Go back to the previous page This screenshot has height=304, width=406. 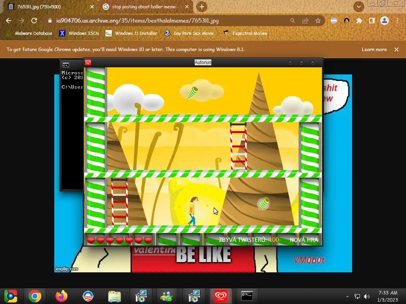click(9, 21)
